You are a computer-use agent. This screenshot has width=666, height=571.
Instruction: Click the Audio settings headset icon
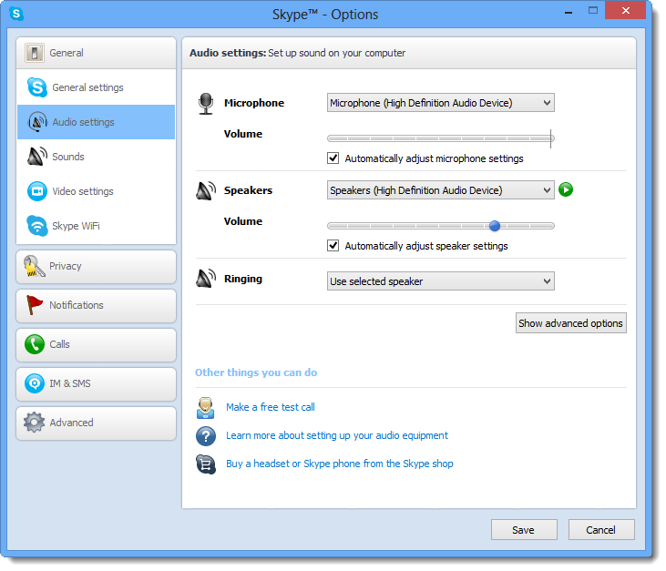(x=37, y=122)
